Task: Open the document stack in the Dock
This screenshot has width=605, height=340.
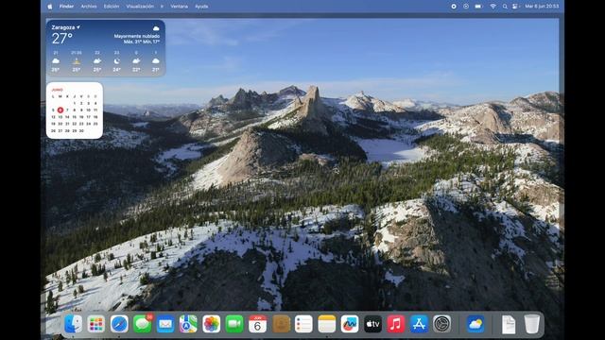Action: coord(509,324)
